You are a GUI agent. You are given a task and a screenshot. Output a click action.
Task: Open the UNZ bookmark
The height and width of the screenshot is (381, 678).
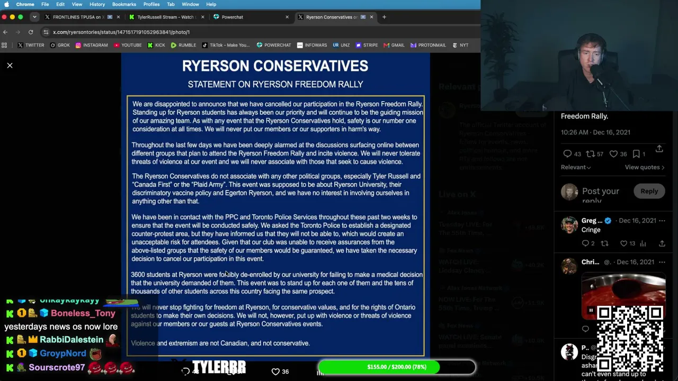341,45
